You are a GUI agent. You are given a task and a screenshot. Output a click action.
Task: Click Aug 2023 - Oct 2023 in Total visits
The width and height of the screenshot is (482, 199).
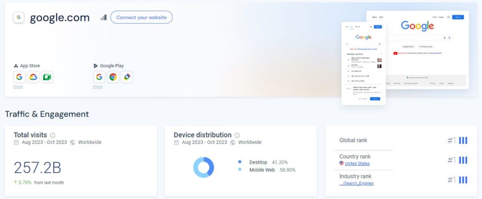pyautogui.click(x=44, y=142)
